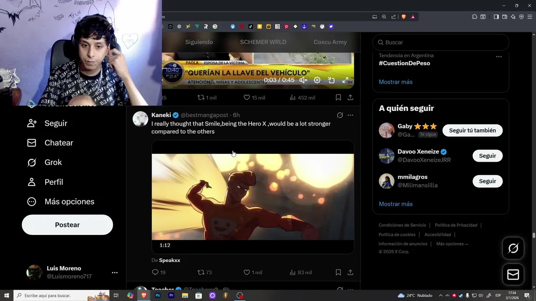
Task: Open Speakxx source link
Action: point(170,260)
